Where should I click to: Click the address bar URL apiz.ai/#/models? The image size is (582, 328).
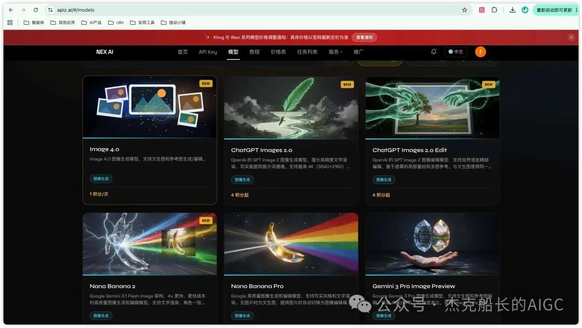(76, 10)
